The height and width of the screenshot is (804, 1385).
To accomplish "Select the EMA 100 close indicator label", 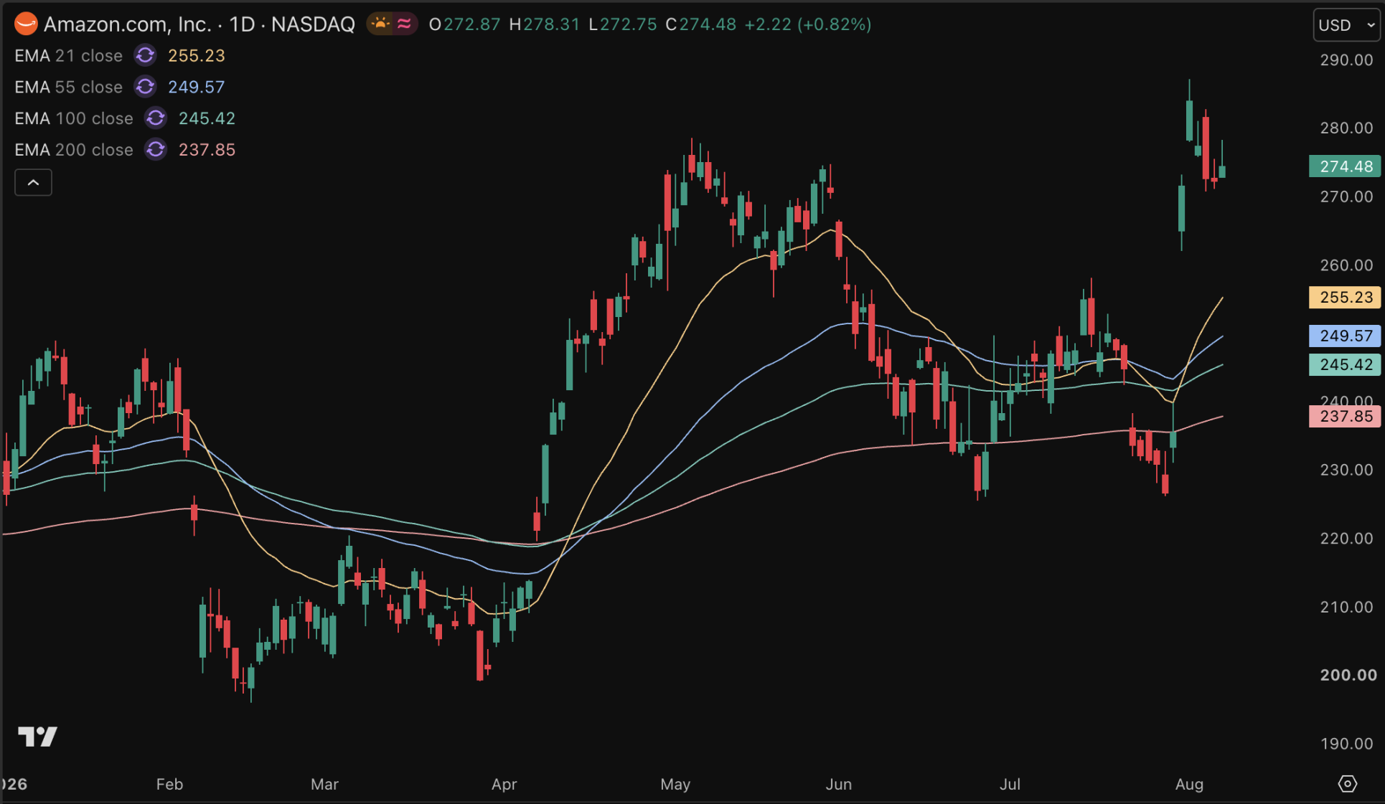I will (74, 118).
